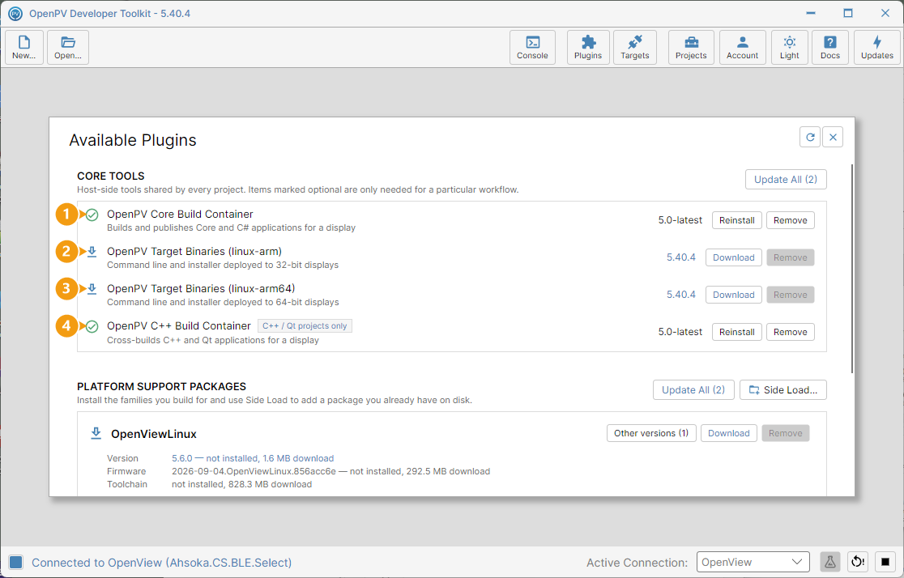
Task: Click the OpenViewLinux download status icon
Action: pyautogui.click(x=96, y=433)
